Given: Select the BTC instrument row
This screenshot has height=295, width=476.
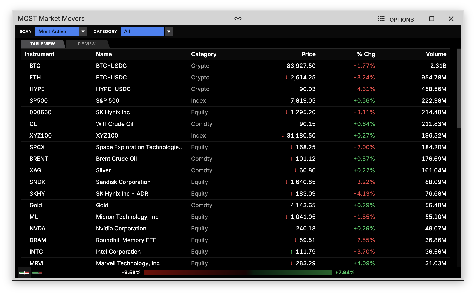Looking at the screenshot, I should [x=236, y=66].
